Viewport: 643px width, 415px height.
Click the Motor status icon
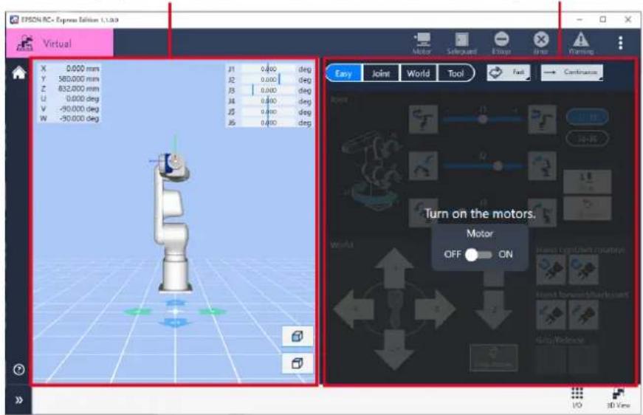(422, 44)
